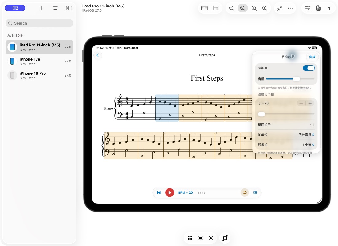Select the iPad Pro 11-inch (M5) simulator
Screen dimensions: 338x246
(39, 47)
